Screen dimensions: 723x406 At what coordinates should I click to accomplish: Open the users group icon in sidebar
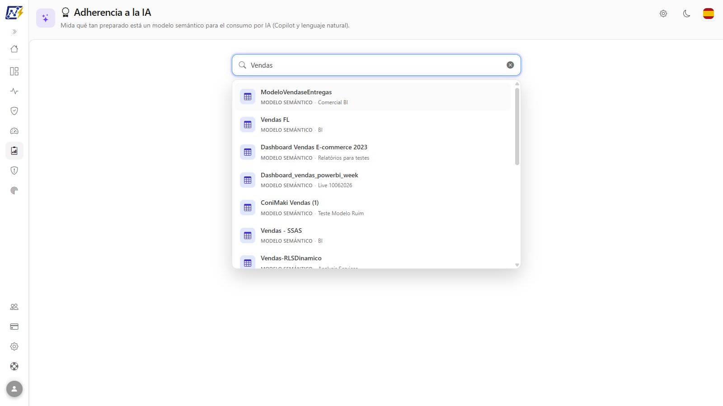(14, 307)
